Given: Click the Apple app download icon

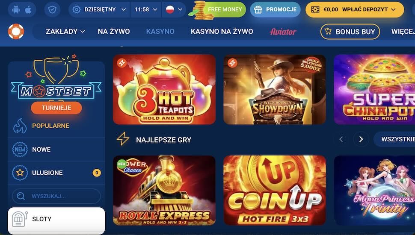Looking at the screenshot, I should pos(28,9).
